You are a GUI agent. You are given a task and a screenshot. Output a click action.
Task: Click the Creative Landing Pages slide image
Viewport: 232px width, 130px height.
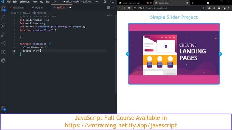[174, 54]
